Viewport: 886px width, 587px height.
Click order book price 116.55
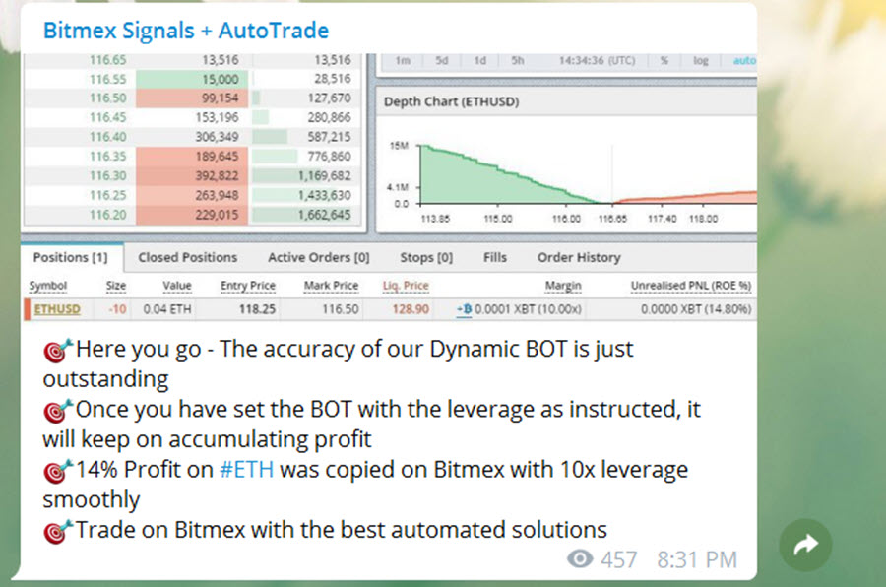(108, 79)
